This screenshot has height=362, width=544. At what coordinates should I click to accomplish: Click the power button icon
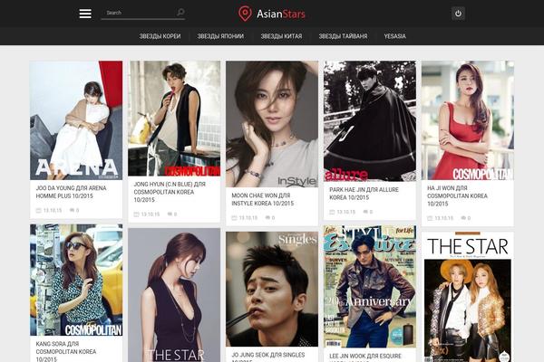click(x=458, y=14)
